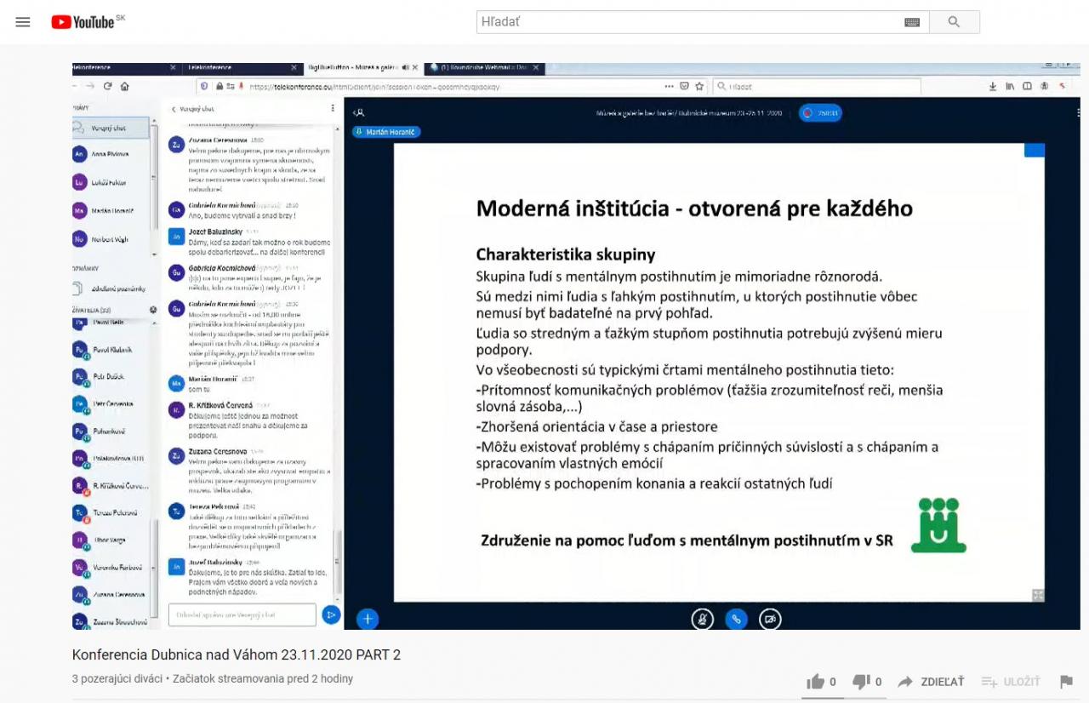The image size is (1089, 703).
Task: Bookmark the page with star icon
Action: coord(699,86)
